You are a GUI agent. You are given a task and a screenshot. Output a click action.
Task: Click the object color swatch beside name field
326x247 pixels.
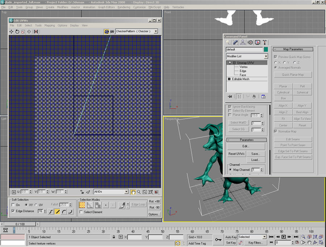point(266,50)
